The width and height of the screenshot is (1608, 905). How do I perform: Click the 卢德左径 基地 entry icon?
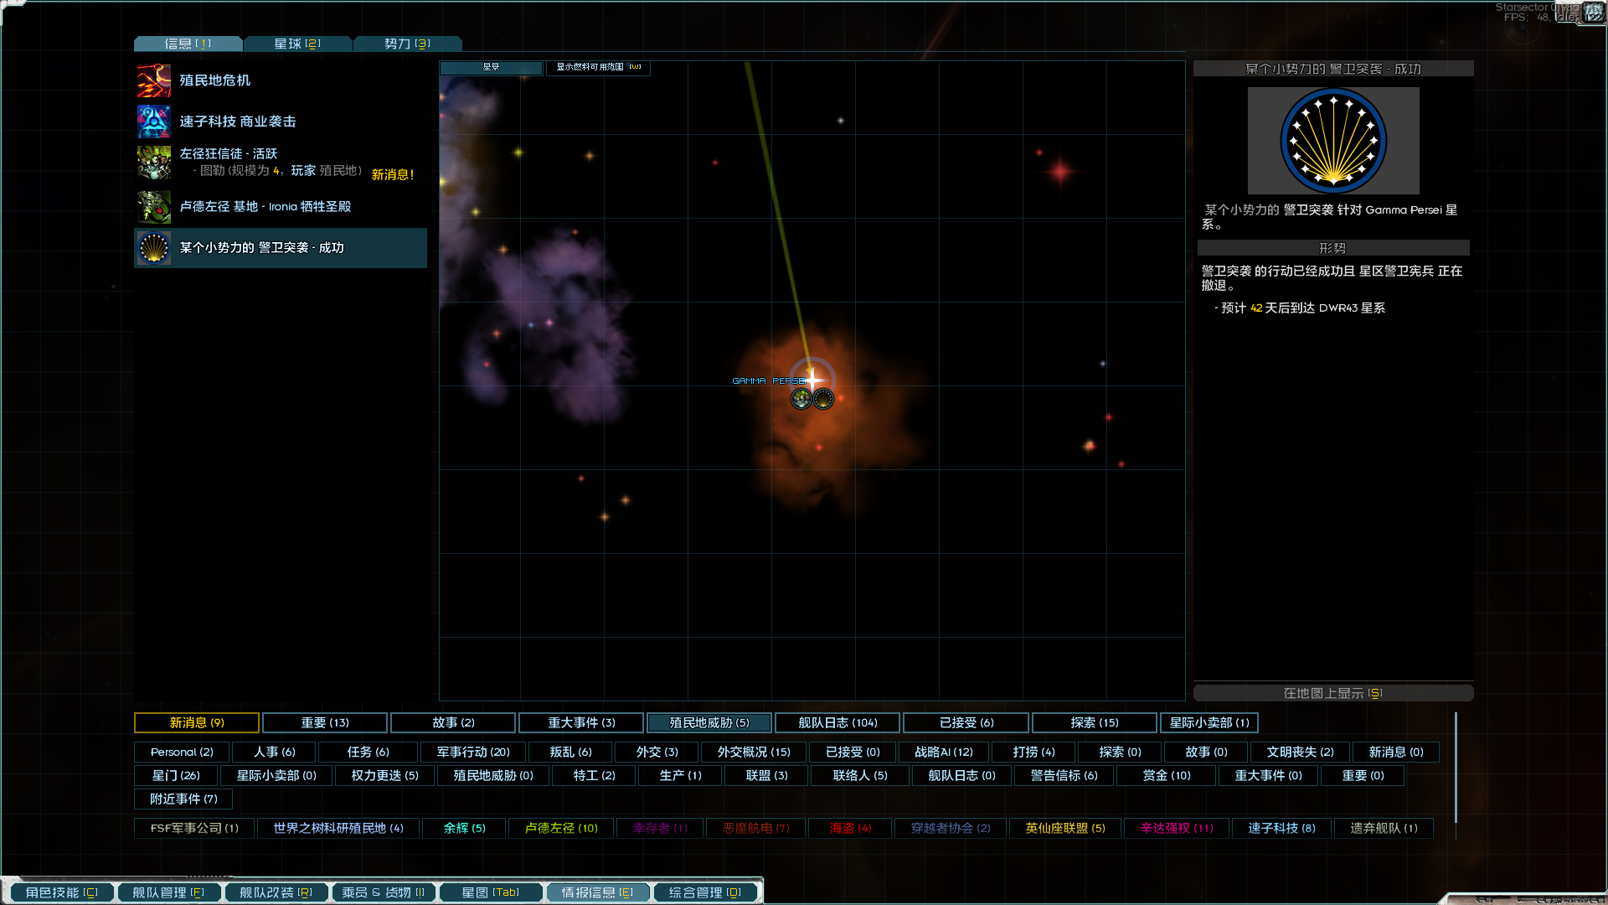[154, 206]
